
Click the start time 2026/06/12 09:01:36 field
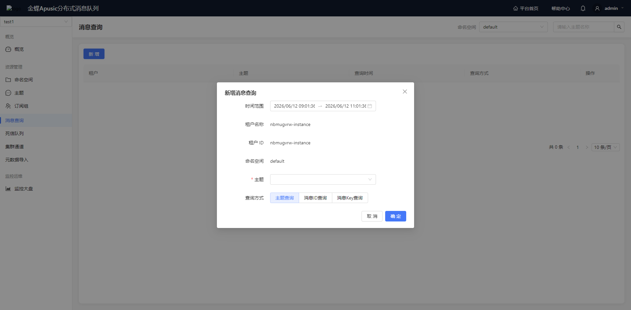(x=294, y=106)
